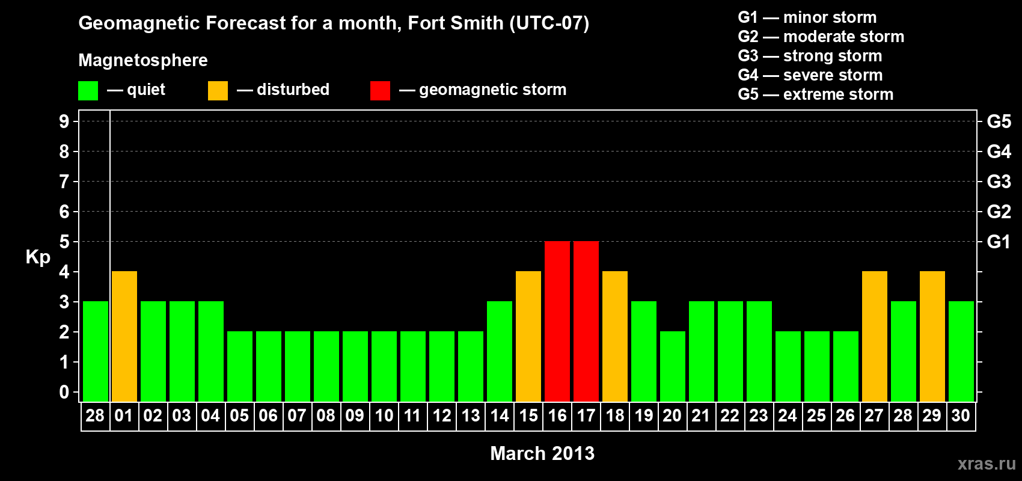Click the G1 label on right axis
Image resolution: width=1022 pixels, height=481 pixels.
999,242
